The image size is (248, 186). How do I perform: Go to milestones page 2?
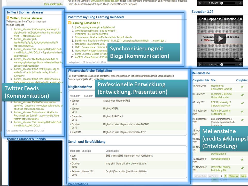click(x=226, y=176)
